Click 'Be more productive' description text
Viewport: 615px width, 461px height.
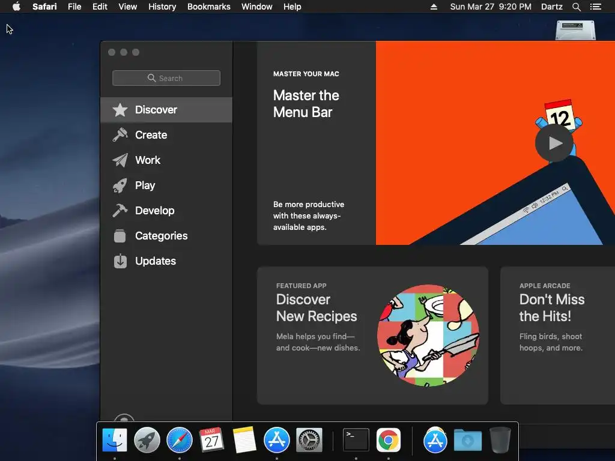coord(309,215)
